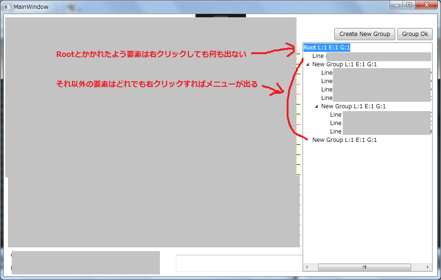The image size is (441, 280).
Task: Click the black debug toolbar at top center
Action: [221, 16]
